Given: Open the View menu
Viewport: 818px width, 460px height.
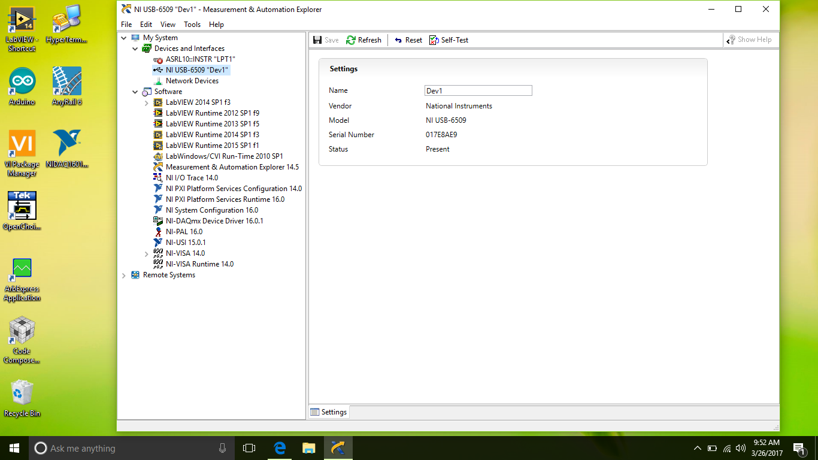Looking at the screenshot, I should [x=168, y=25].
